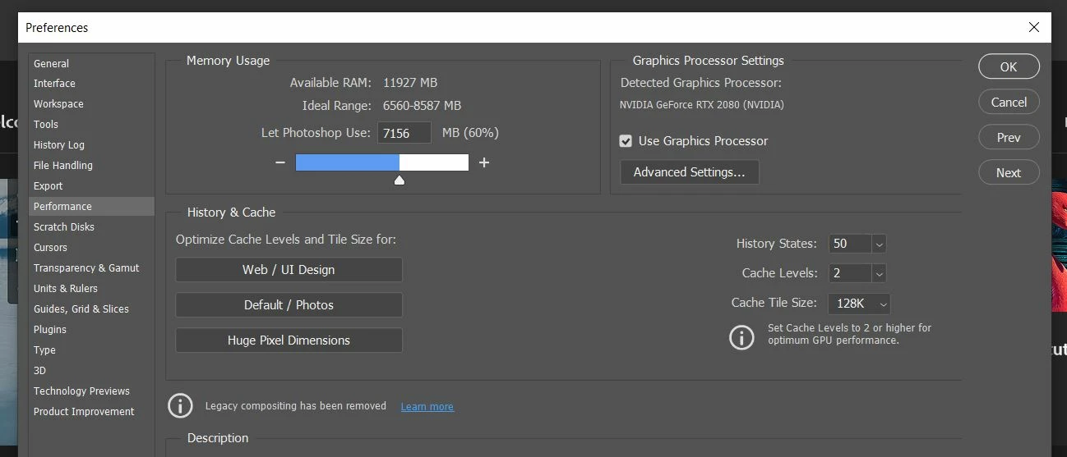
Task: Click the OK button
Action: tap(1009, 67)
